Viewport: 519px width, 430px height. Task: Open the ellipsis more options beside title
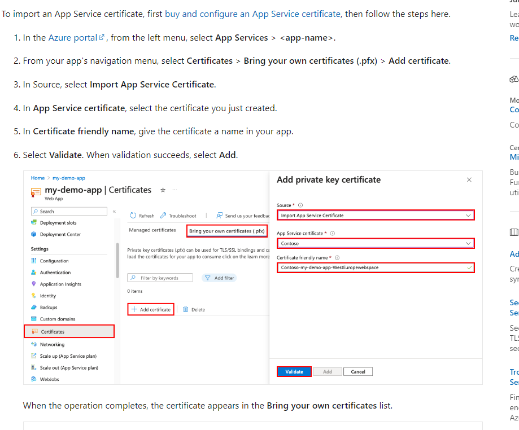175,190
